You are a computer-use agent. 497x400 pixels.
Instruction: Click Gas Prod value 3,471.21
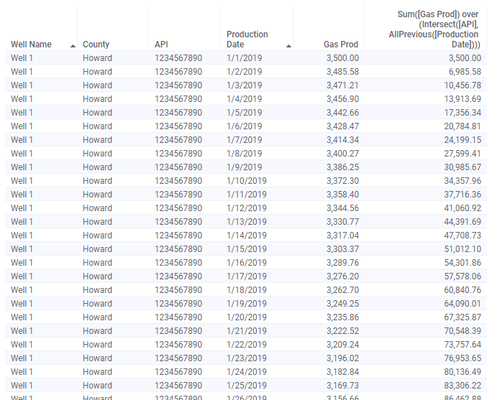(x=342, y=85)
